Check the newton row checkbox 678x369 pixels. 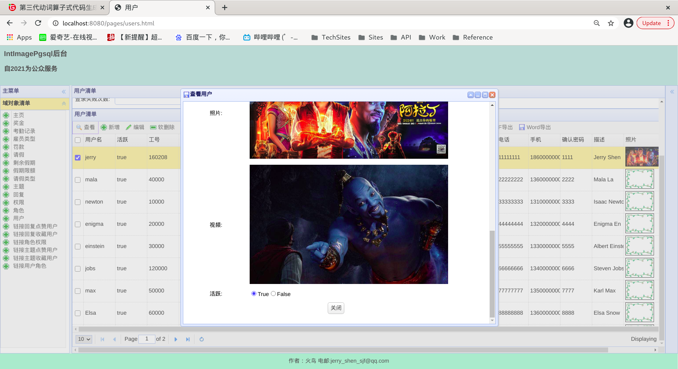pos(78,202)
